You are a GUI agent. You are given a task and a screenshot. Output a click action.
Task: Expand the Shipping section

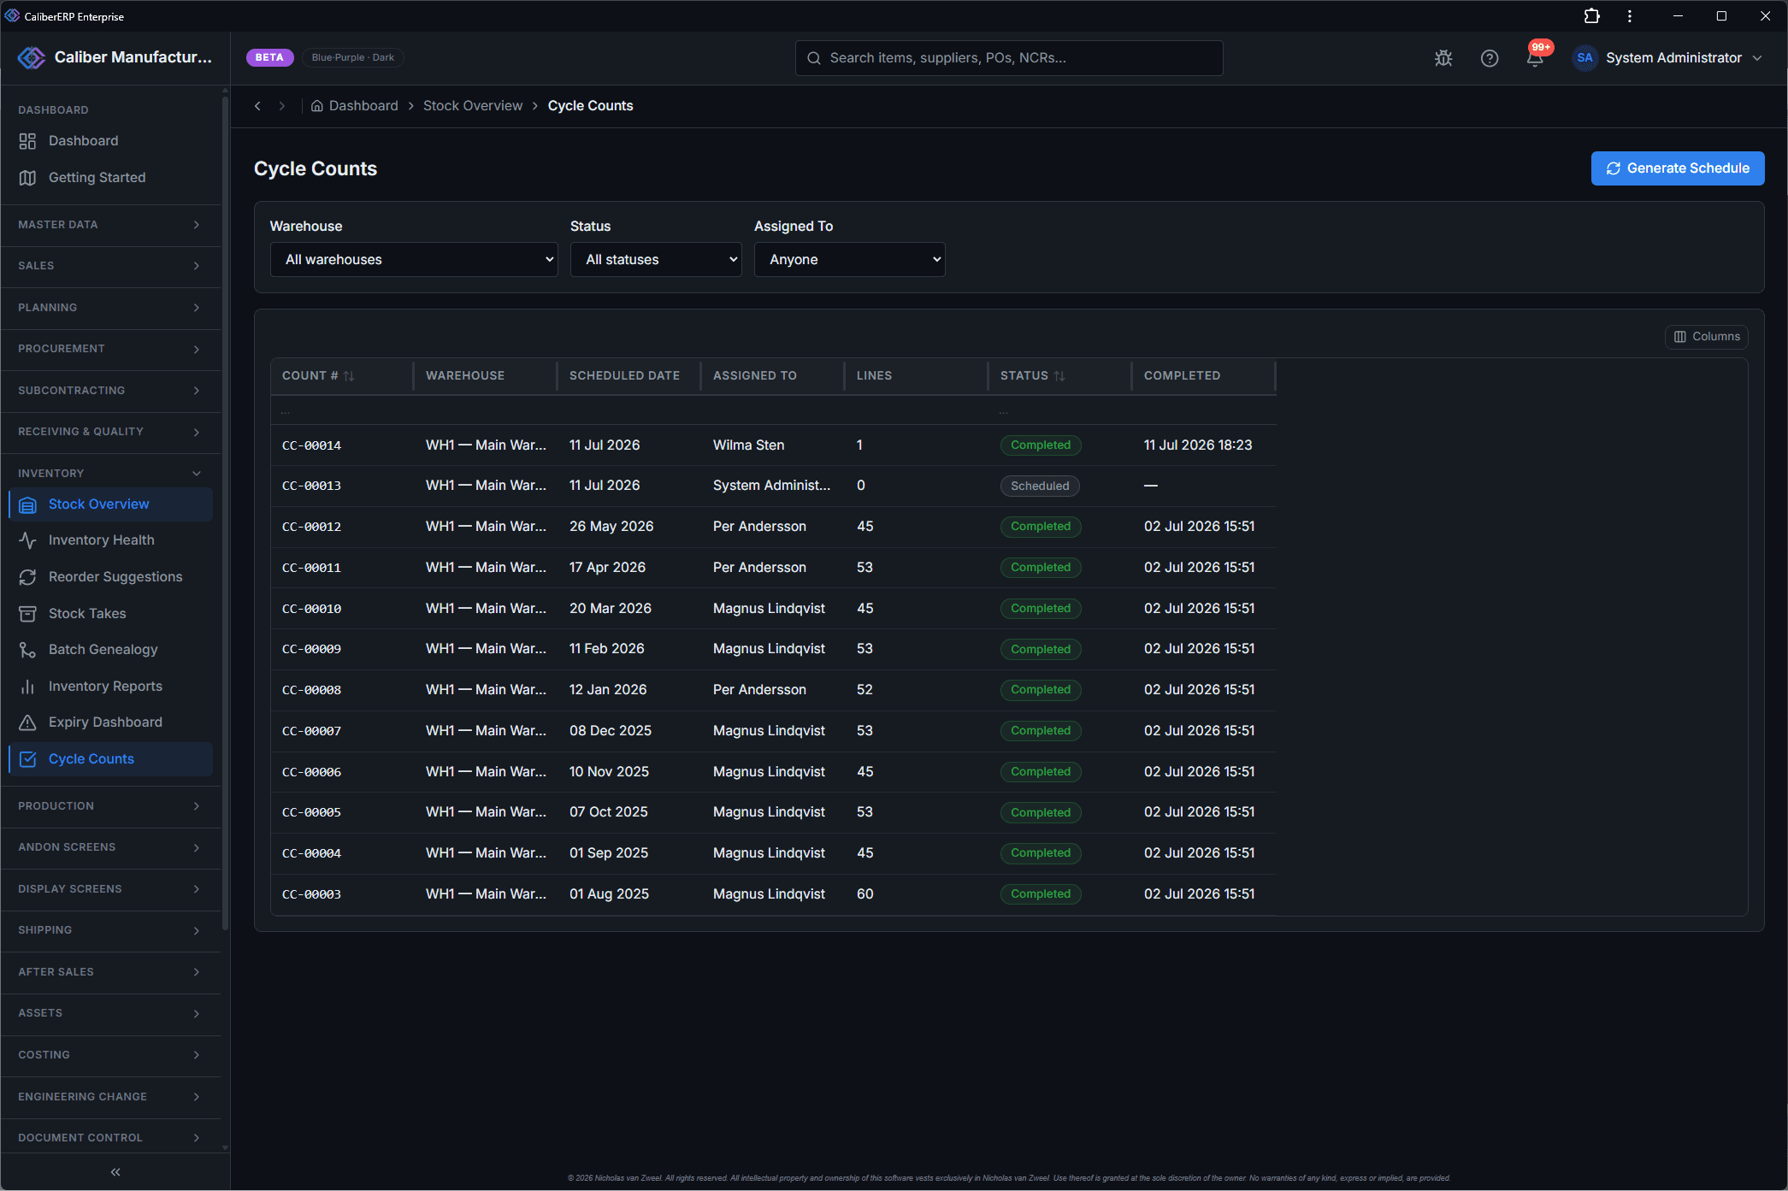pyautogui.click(x=110, y=930)
